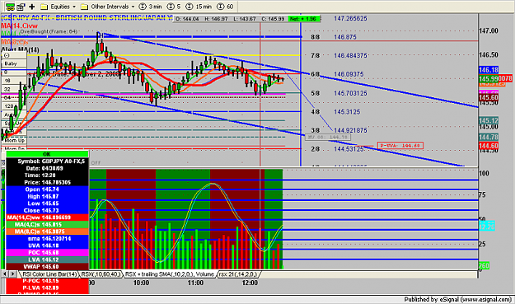Click the Alert MA(14) label
Viewport: 515px width, 304px height.
click(x=20, y=49)
